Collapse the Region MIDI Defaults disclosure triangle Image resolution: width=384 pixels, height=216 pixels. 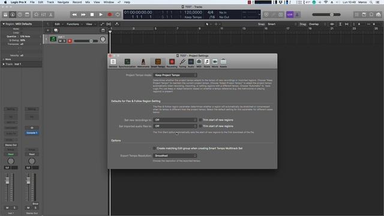tap(4, 24)
